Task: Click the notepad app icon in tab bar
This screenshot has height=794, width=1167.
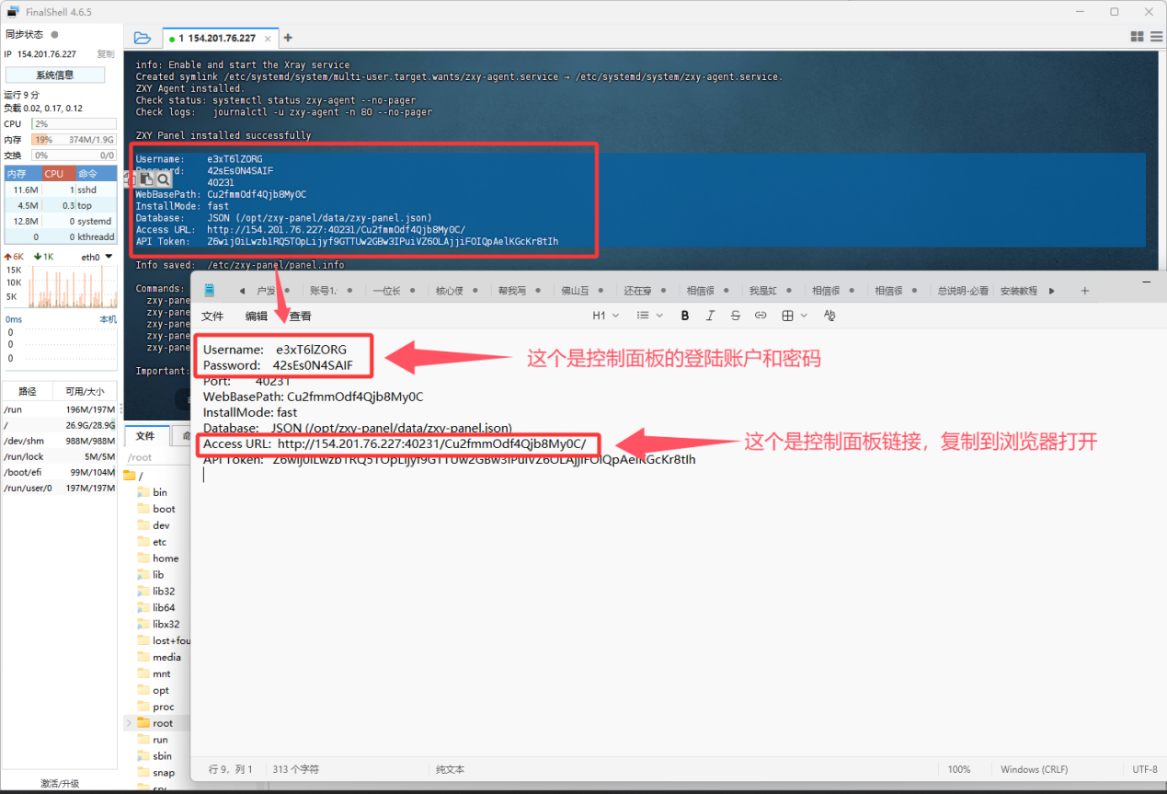Action: [210, 290]
